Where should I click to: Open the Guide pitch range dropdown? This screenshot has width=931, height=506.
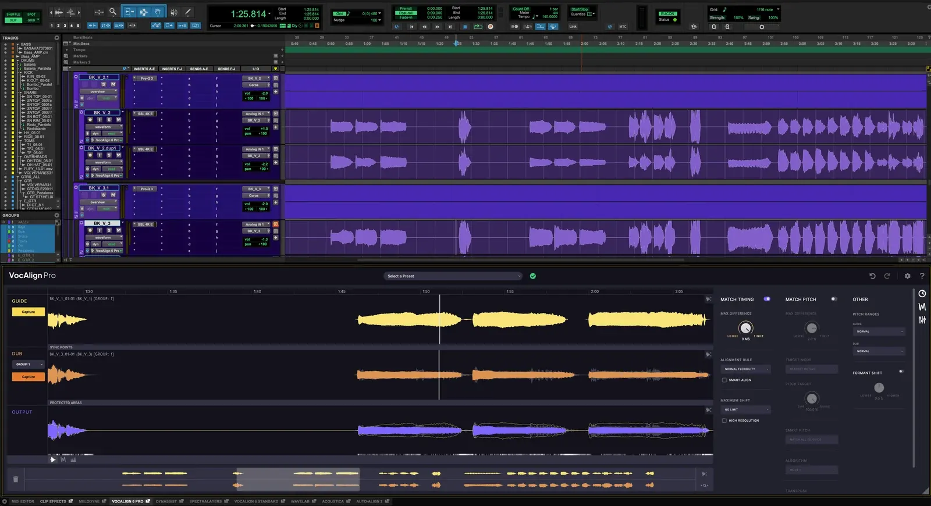879,332
